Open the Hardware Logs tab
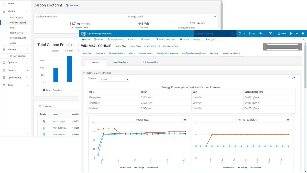The width and height of the screenshot is (307, 173). (146, 53)
